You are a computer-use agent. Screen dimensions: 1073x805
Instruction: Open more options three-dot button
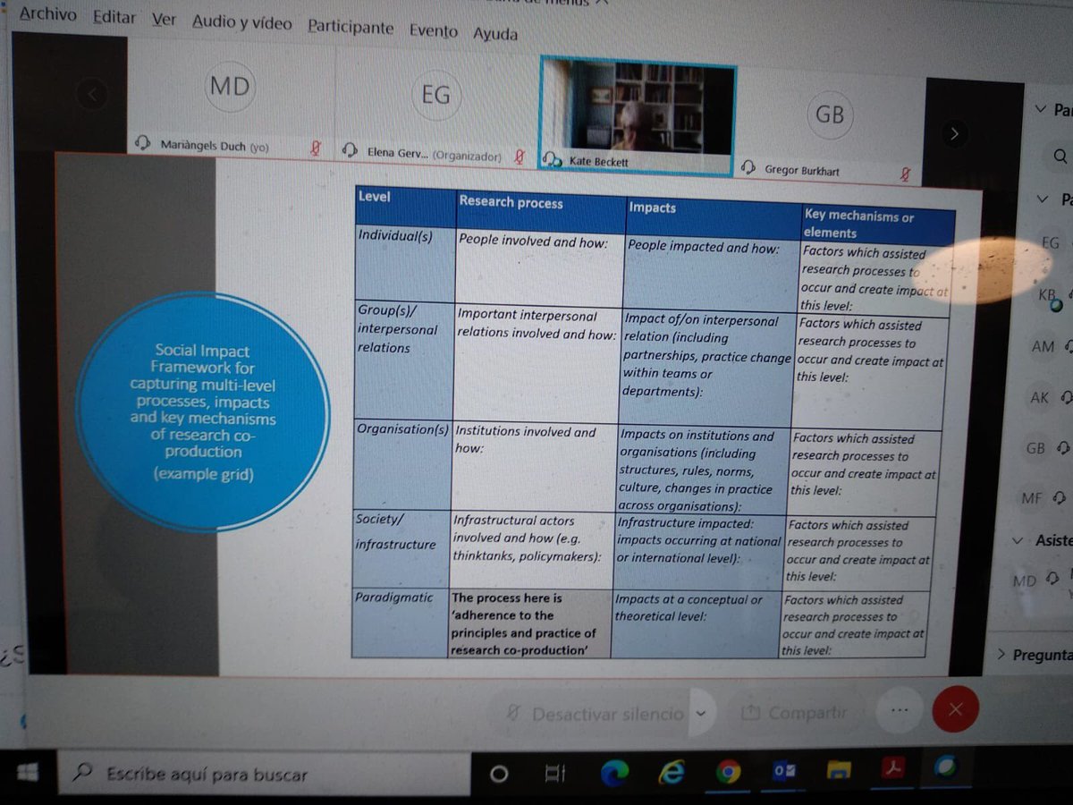coord(899,710)
